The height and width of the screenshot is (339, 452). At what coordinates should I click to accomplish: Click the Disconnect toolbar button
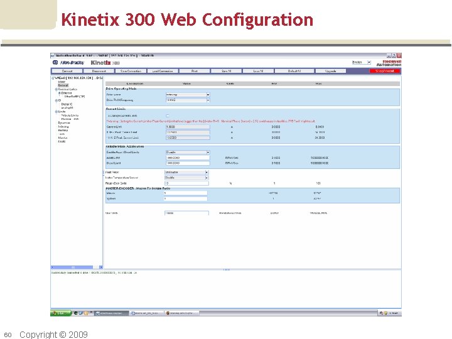click(99, 71)
